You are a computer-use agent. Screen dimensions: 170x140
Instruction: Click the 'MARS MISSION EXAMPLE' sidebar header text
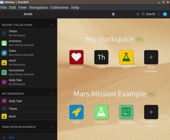pyautogui.click(x=19, y=127)
